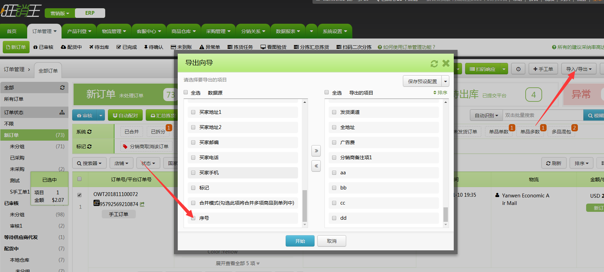Click the move-left double arrow button

coord(316,166)
